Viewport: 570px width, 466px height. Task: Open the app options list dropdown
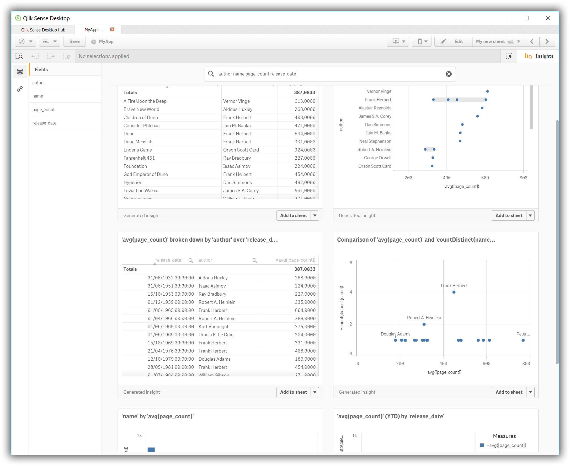(x=49, y=41)
